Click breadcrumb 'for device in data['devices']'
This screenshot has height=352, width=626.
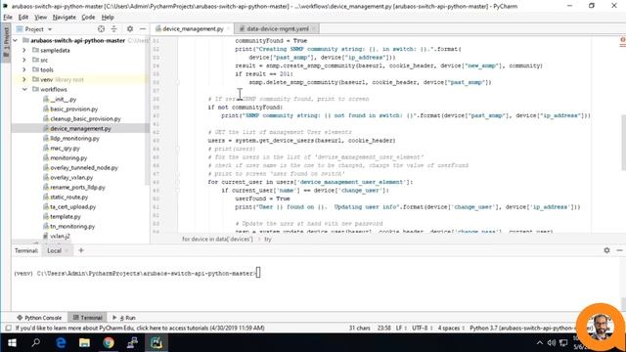point(217,239)
